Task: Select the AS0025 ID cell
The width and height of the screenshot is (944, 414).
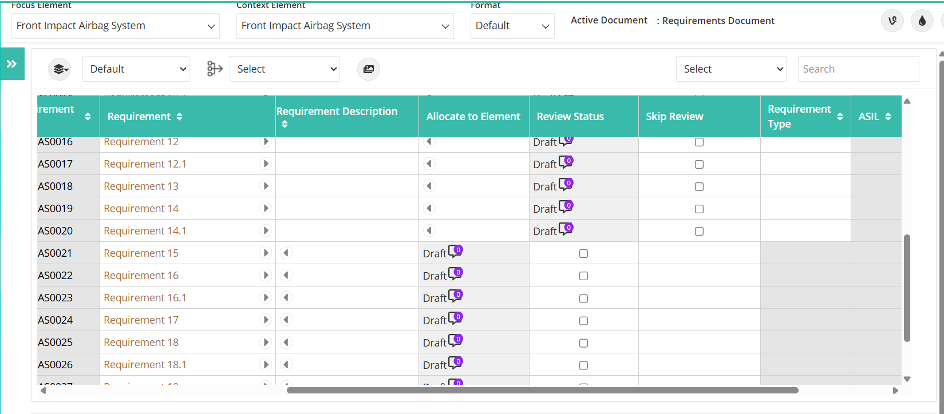Action: [x=69, y=343]
